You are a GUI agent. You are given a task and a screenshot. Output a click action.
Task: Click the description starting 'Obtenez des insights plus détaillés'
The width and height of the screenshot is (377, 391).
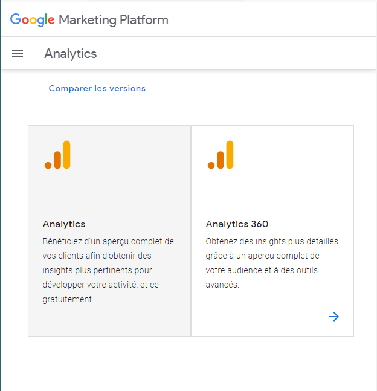click(272, 263)
